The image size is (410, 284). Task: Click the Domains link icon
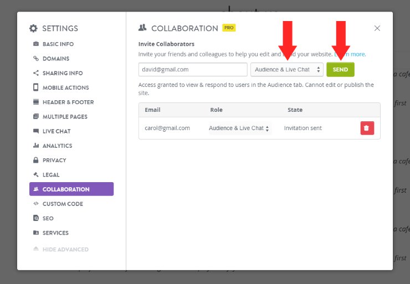(x=36, y=58)
